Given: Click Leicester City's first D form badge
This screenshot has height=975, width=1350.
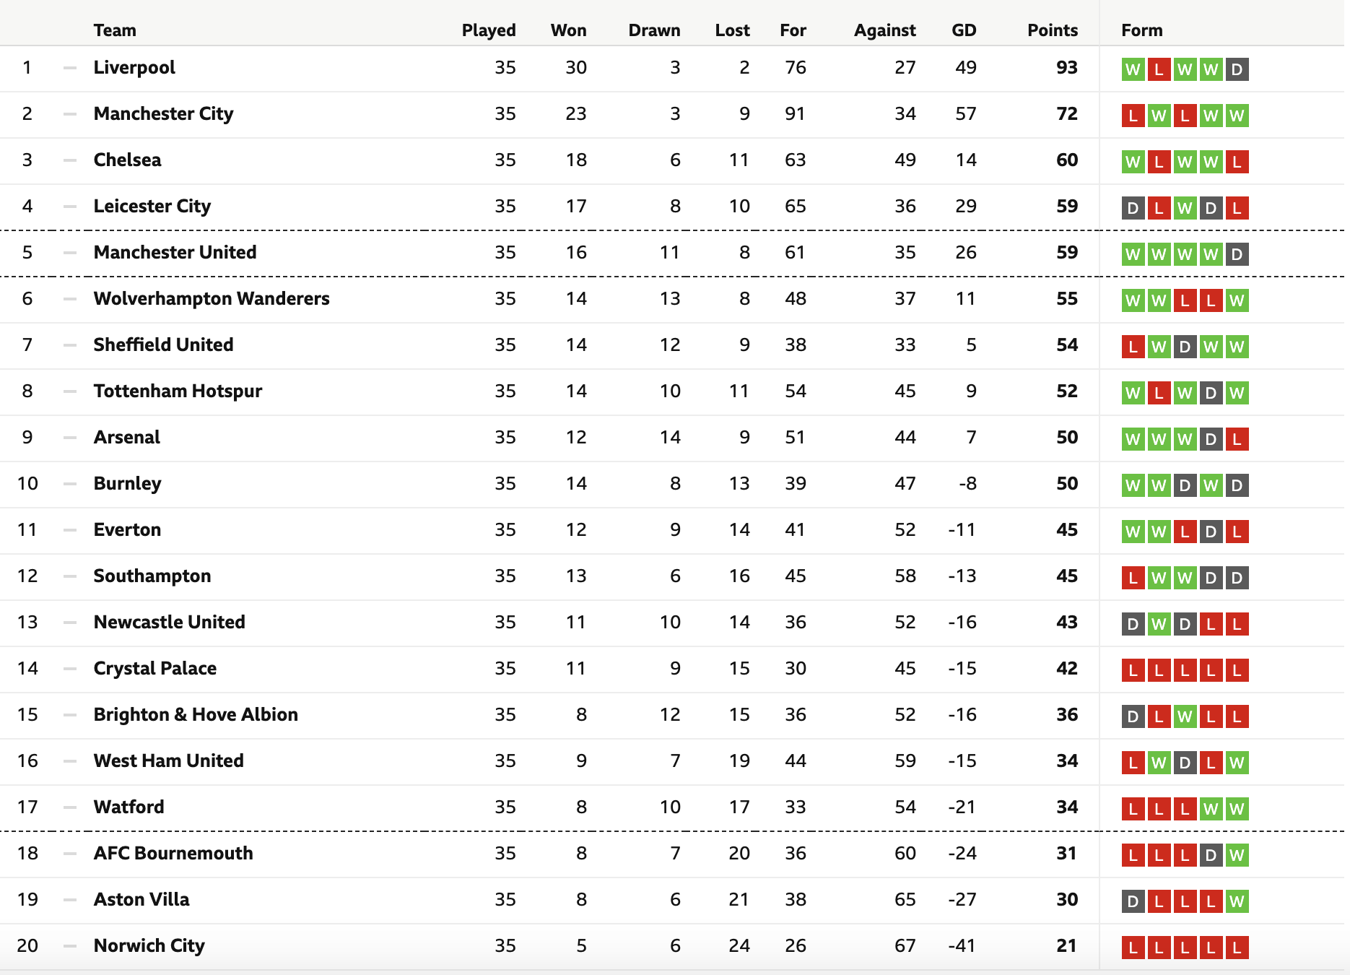Looking at the screenshot, I should coord(1133,208).
